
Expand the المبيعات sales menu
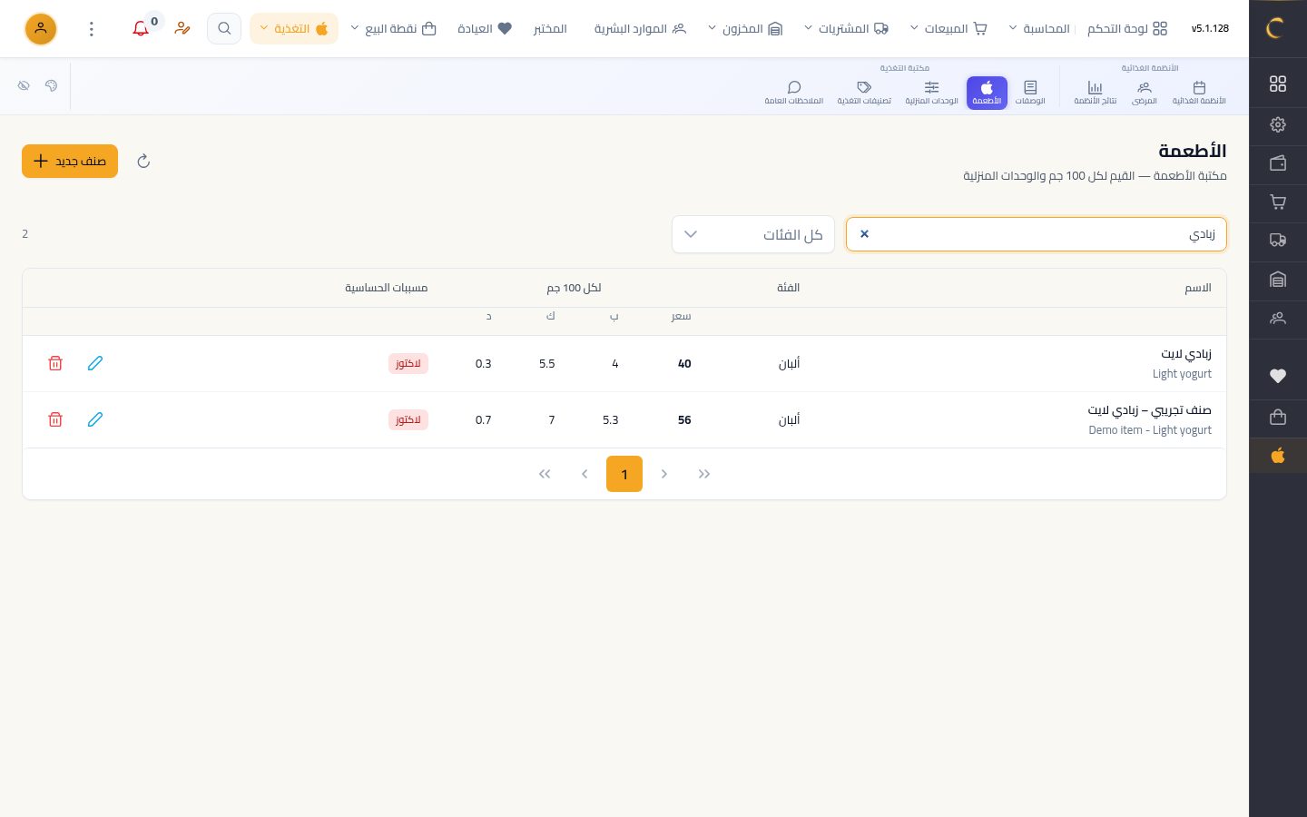point(948,29)
